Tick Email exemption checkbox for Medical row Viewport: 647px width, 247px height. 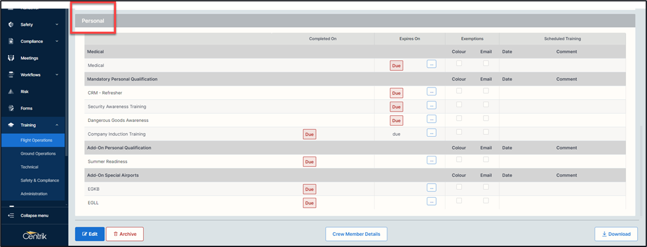coord(486,63)
